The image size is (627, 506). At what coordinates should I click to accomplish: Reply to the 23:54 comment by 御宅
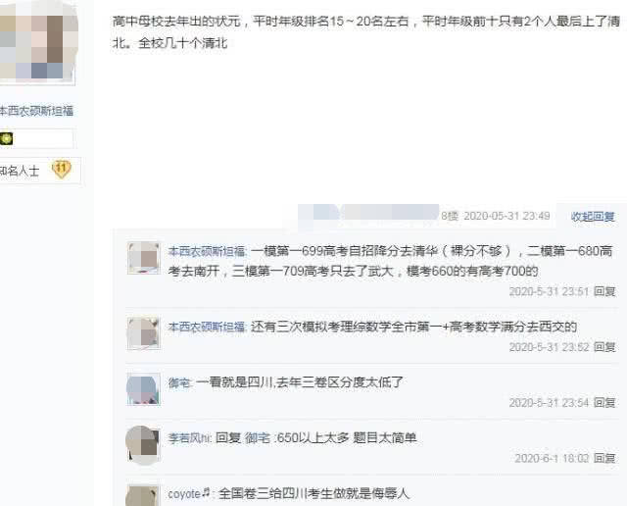coord(604,402)
